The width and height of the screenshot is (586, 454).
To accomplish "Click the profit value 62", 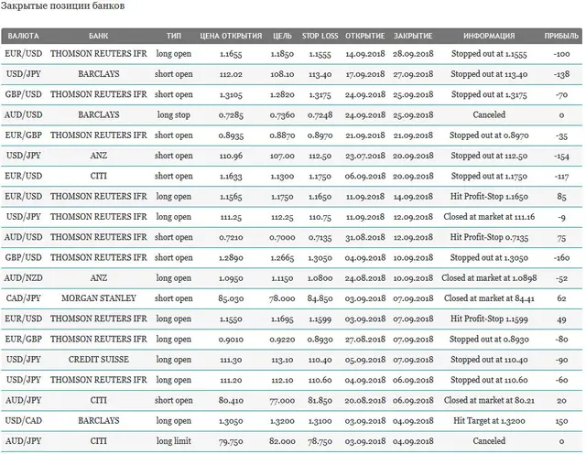I will click(x=561, y=298).
